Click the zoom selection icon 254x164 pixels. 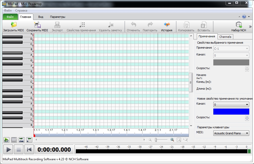[186, 140]
